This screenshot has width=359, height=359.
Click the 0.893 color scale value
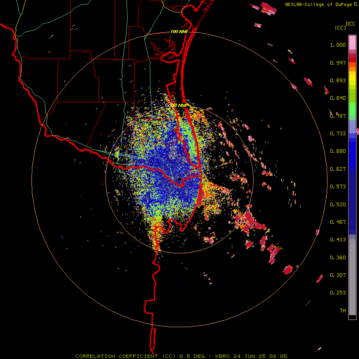click(338, 80)
